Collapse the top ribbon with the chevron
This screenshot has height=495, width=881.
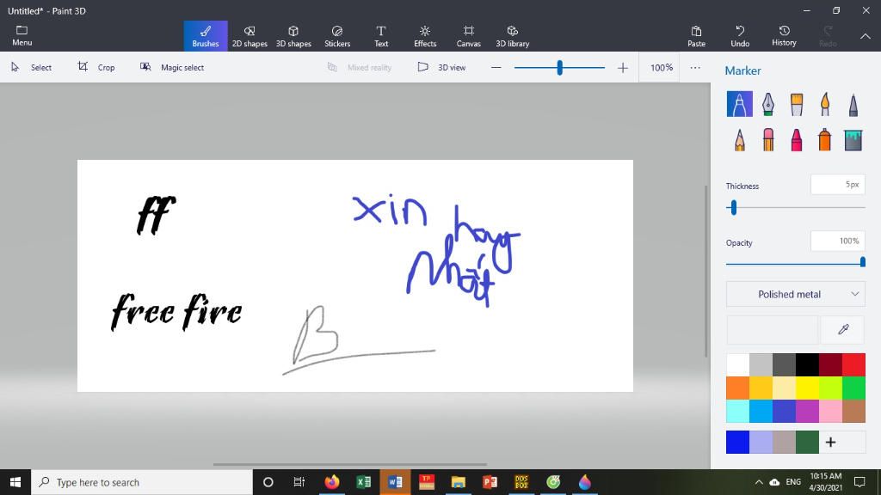coord(866,36)
